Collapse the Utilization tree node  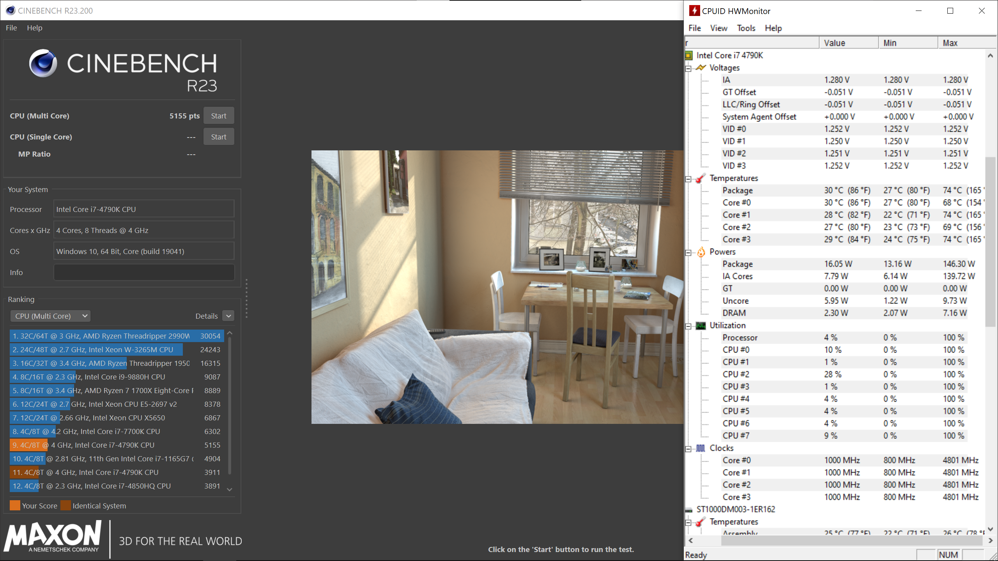coord(688,326)
